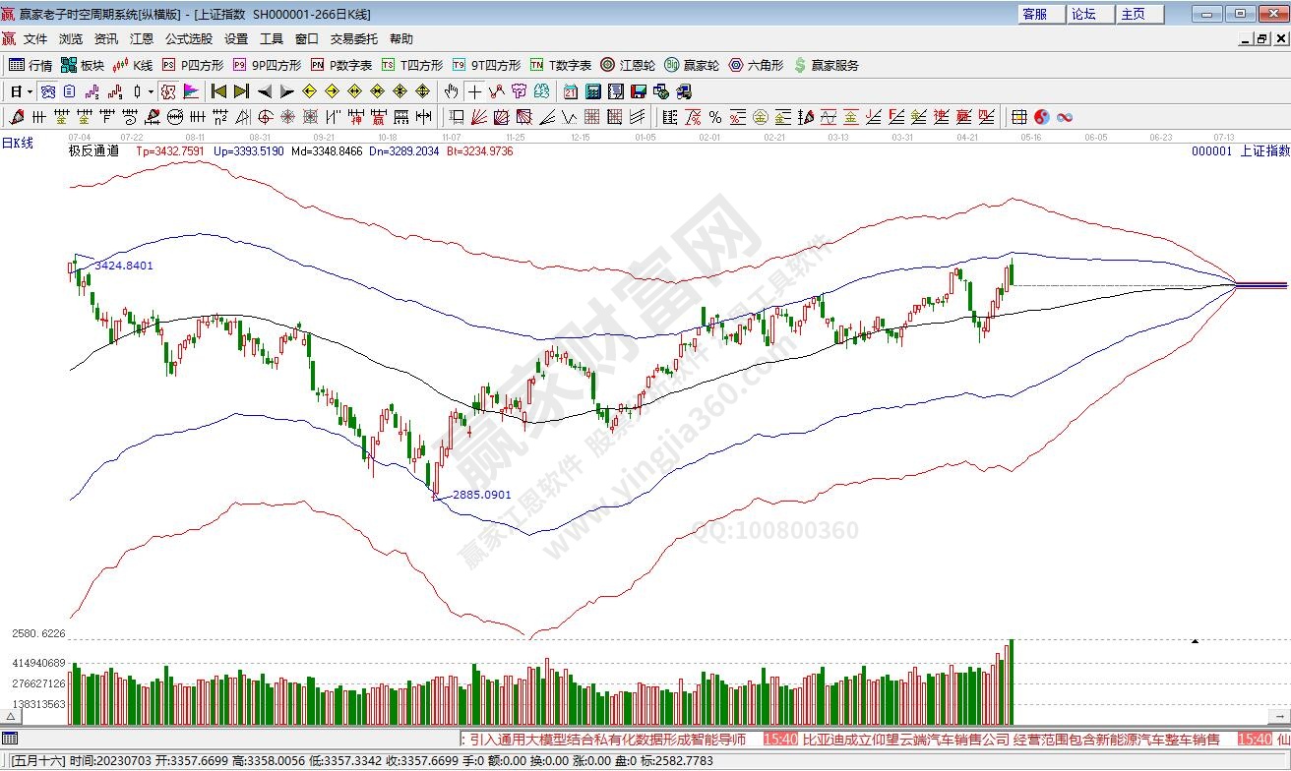Select the crosshair cursor tool
This screenshot has width=1291, height=771.
coord(474,91)
